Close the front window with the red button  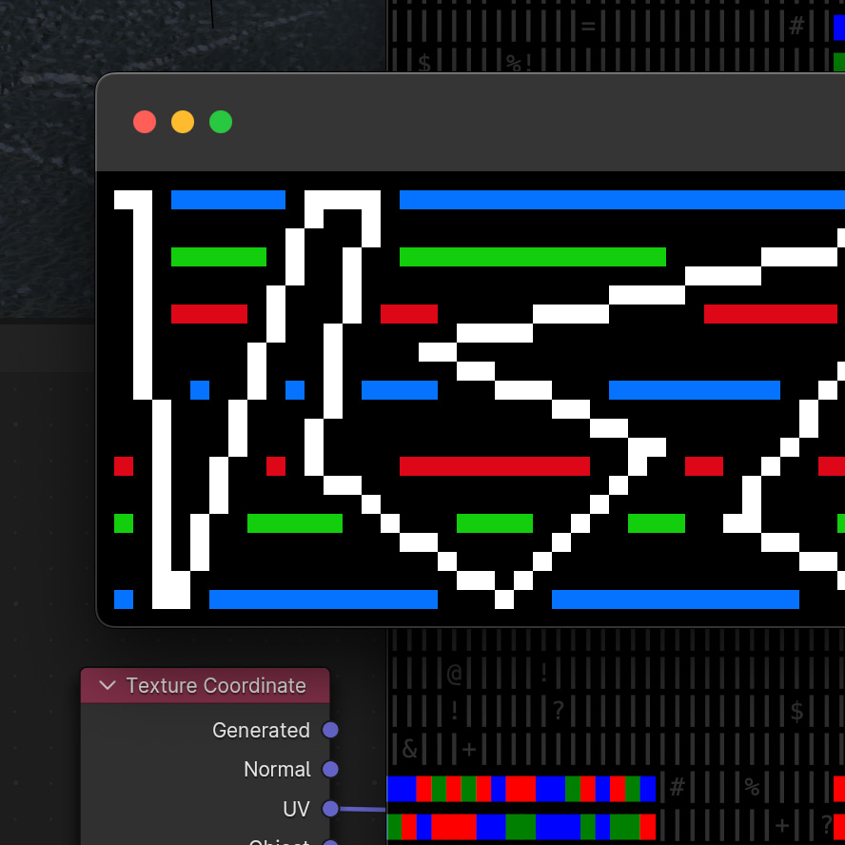coord(145,122)
